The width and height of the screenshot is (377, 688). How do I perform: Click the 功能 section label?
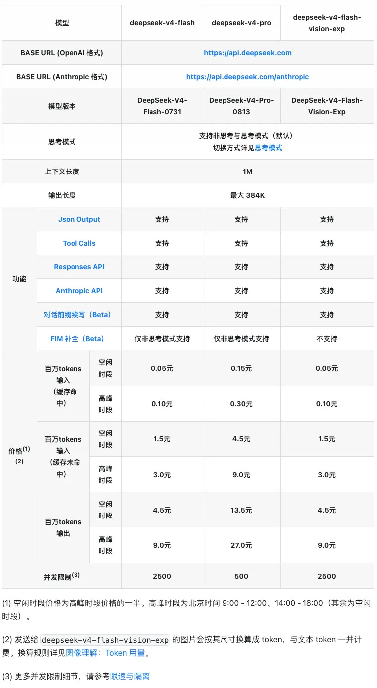(19, 279)
